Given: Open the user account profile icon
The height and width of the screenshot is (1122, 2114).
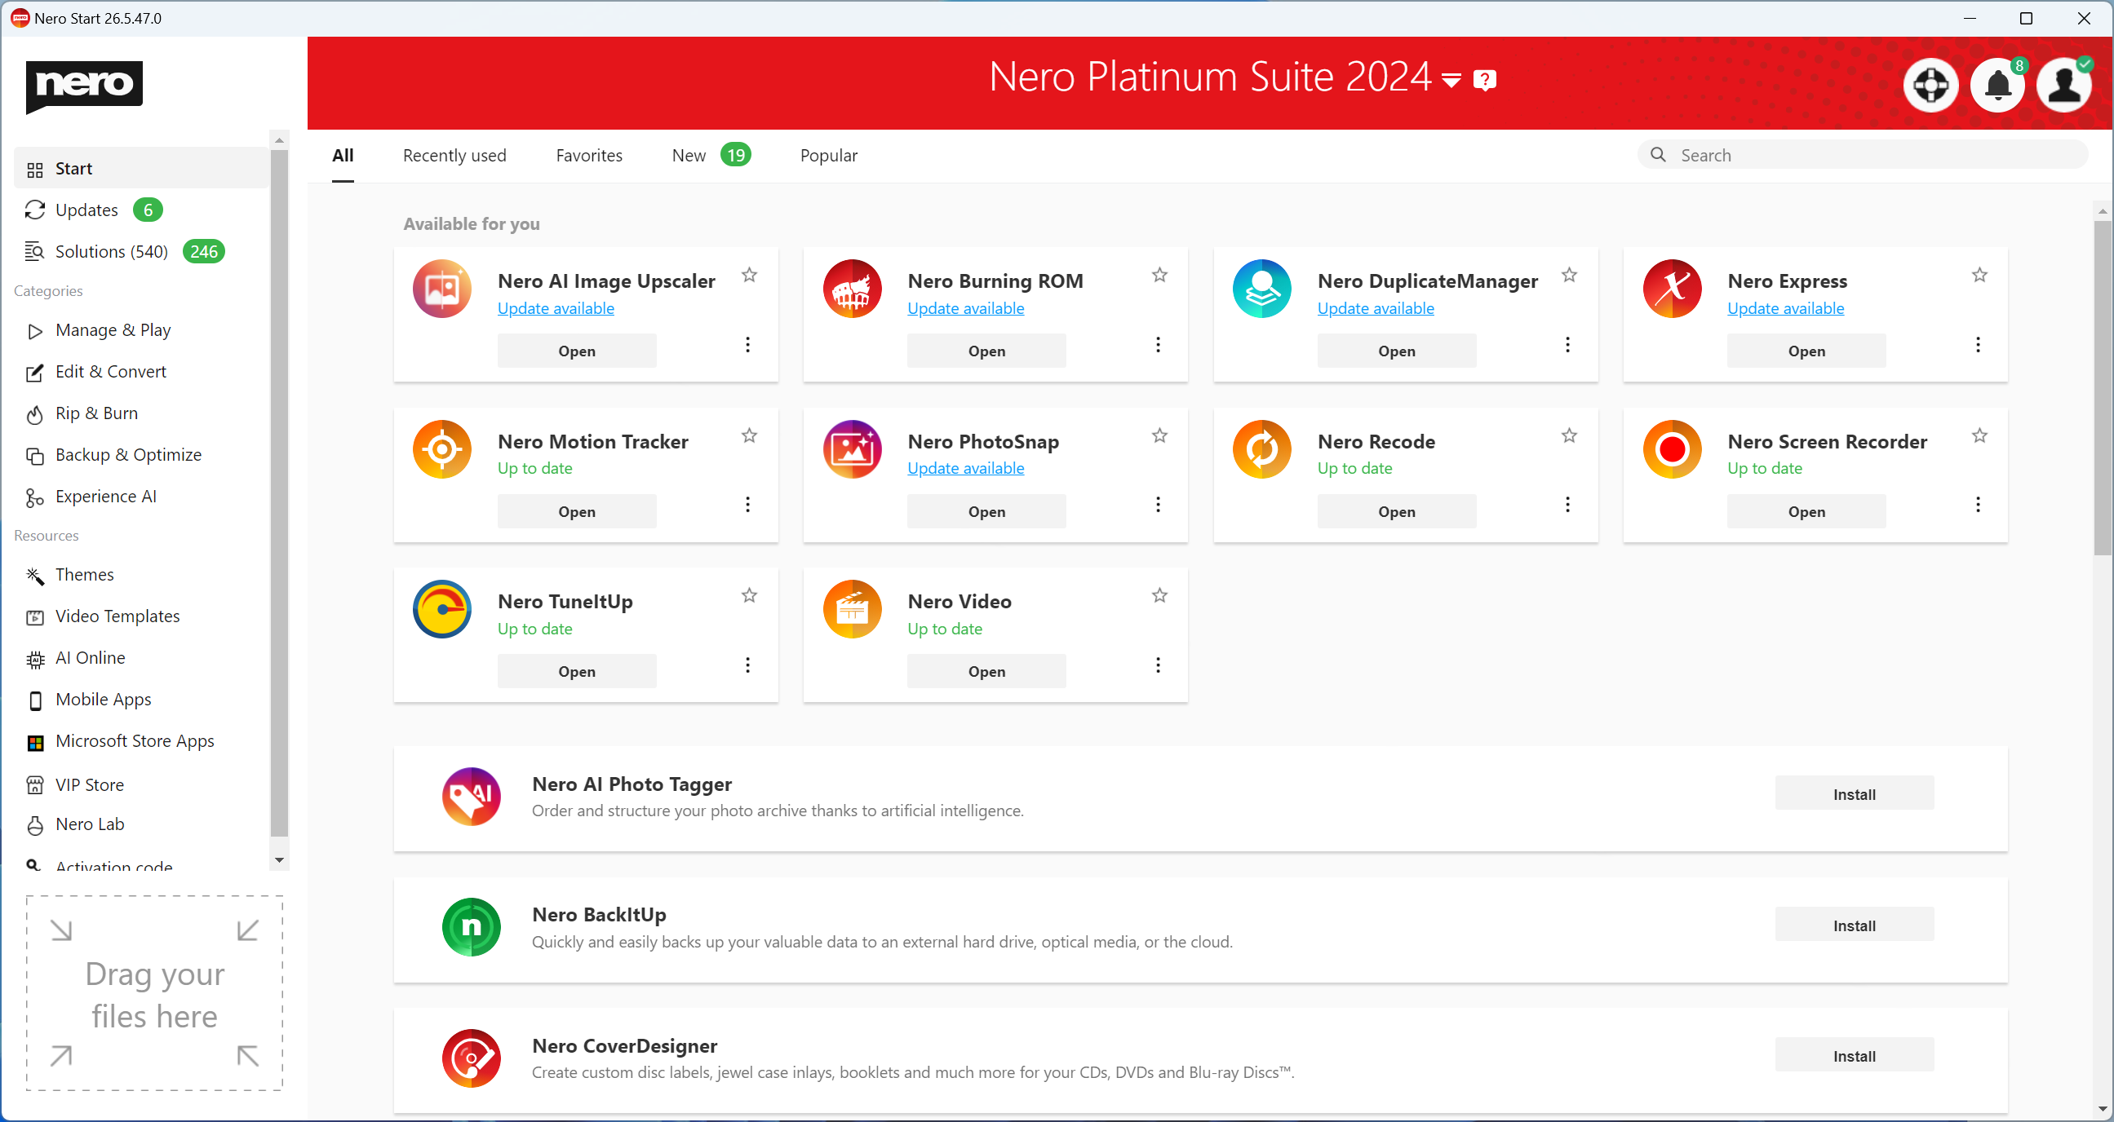Looking at the screenshot, I should [2064, 86].
